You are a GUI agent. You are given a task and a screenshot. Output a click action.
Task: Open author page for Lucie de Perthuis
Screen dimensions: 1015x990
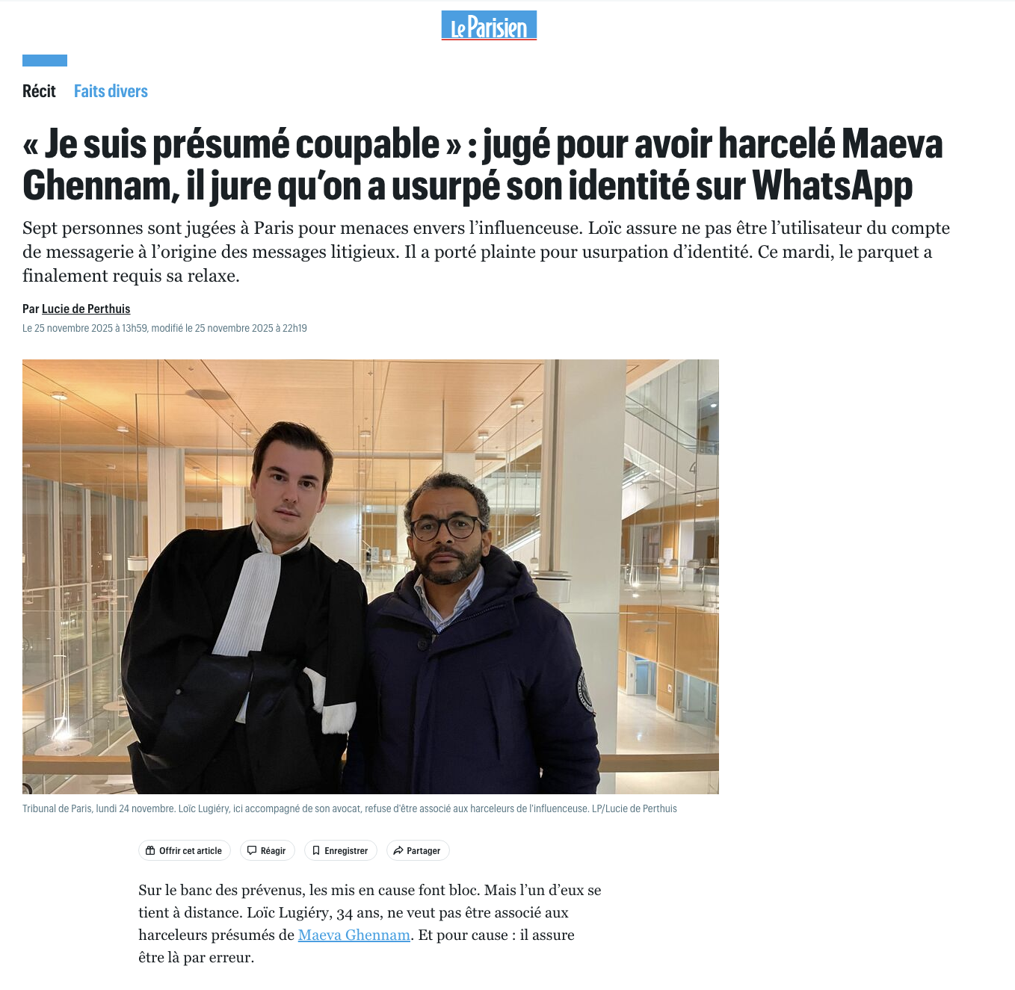(86, 309)
